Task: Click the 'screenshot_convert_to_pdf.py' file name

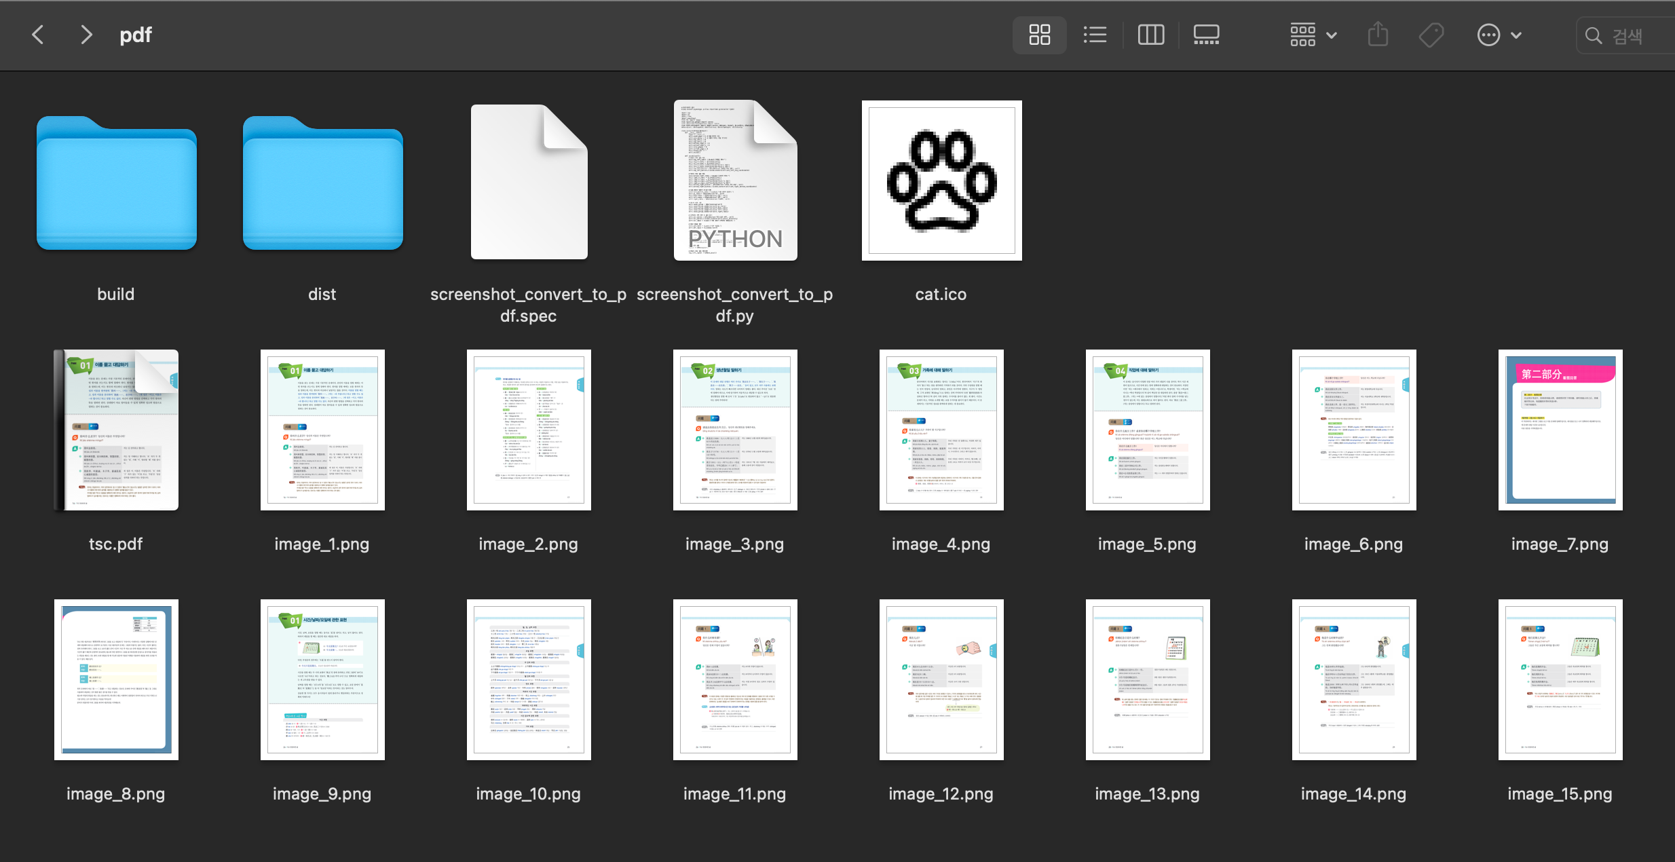Action: tap(735, 305)
